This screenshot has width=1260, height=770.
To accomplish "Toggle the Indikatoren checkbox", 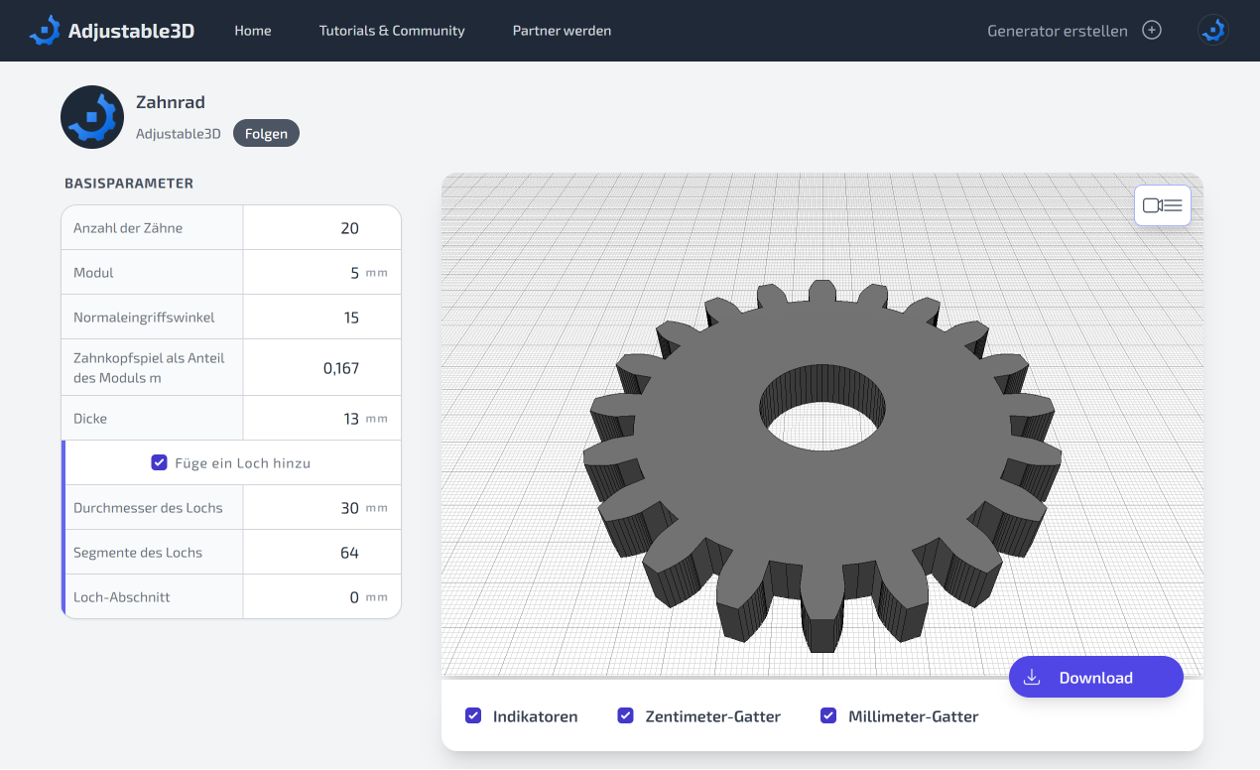I will (x=473, y=715).
